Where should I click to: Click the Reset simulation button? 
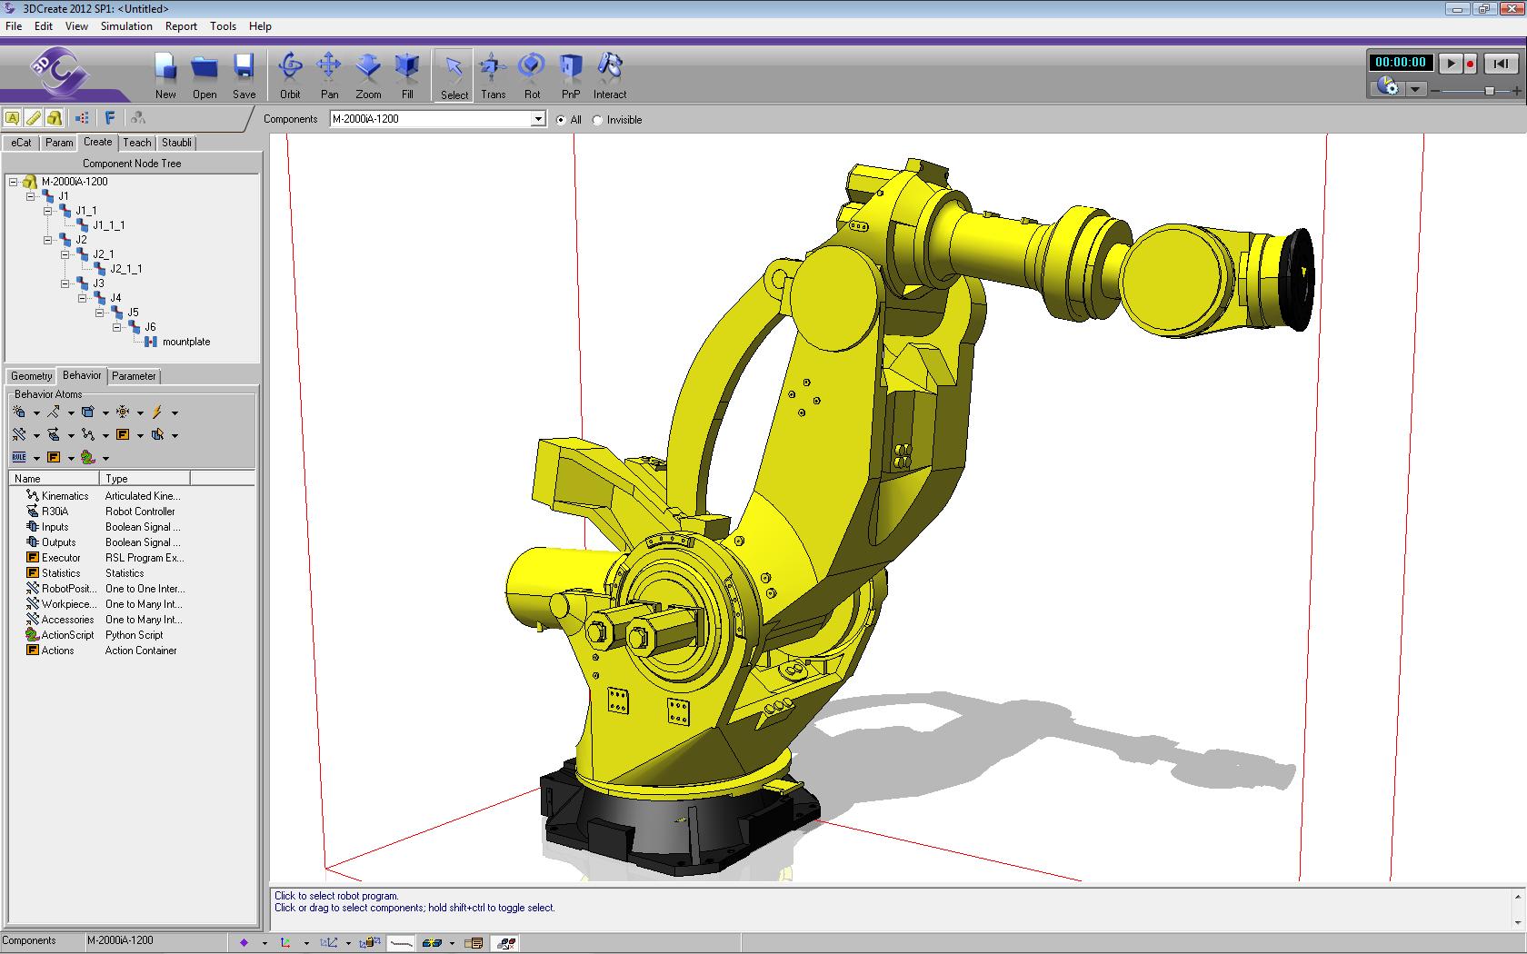point(1501,64)
